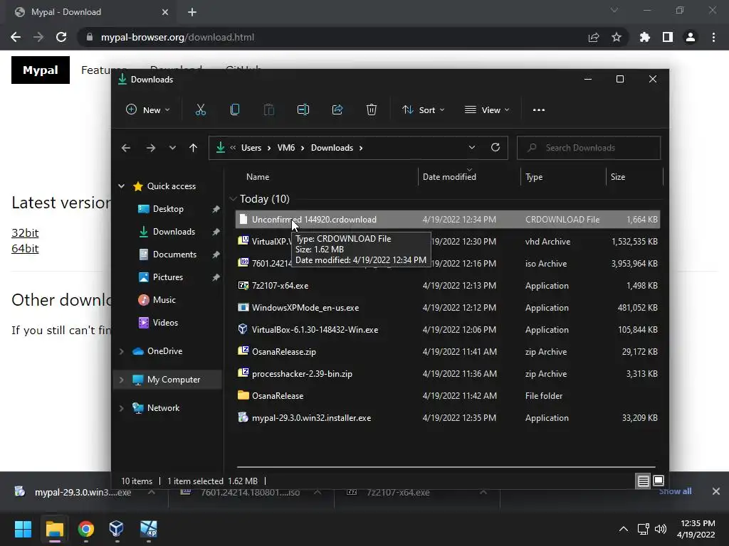729x546 pixels.
Task: Open VirtualBox from the taskbar
Action: (116, 528)
